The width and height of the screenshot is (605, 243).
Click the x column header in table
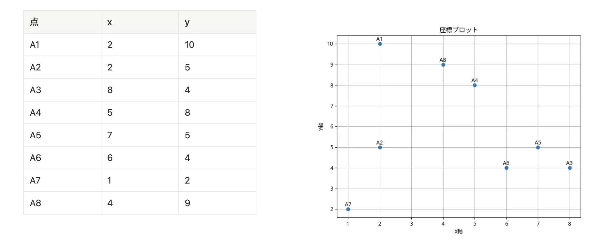110,22
